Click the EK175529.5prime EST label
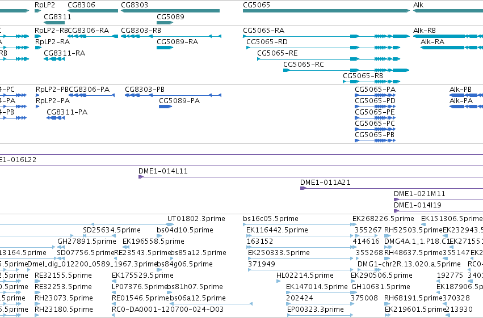This screenshot has height=318, width=483. click(142, 276)
